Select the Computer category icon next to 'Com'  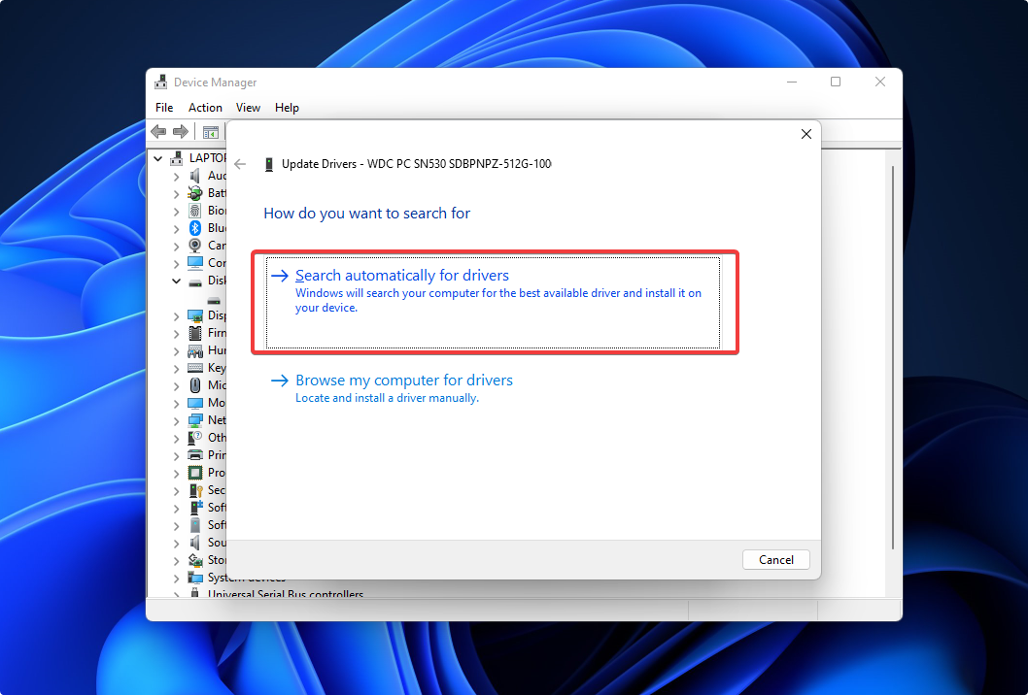pyautogui.click(x=194, y=263)
